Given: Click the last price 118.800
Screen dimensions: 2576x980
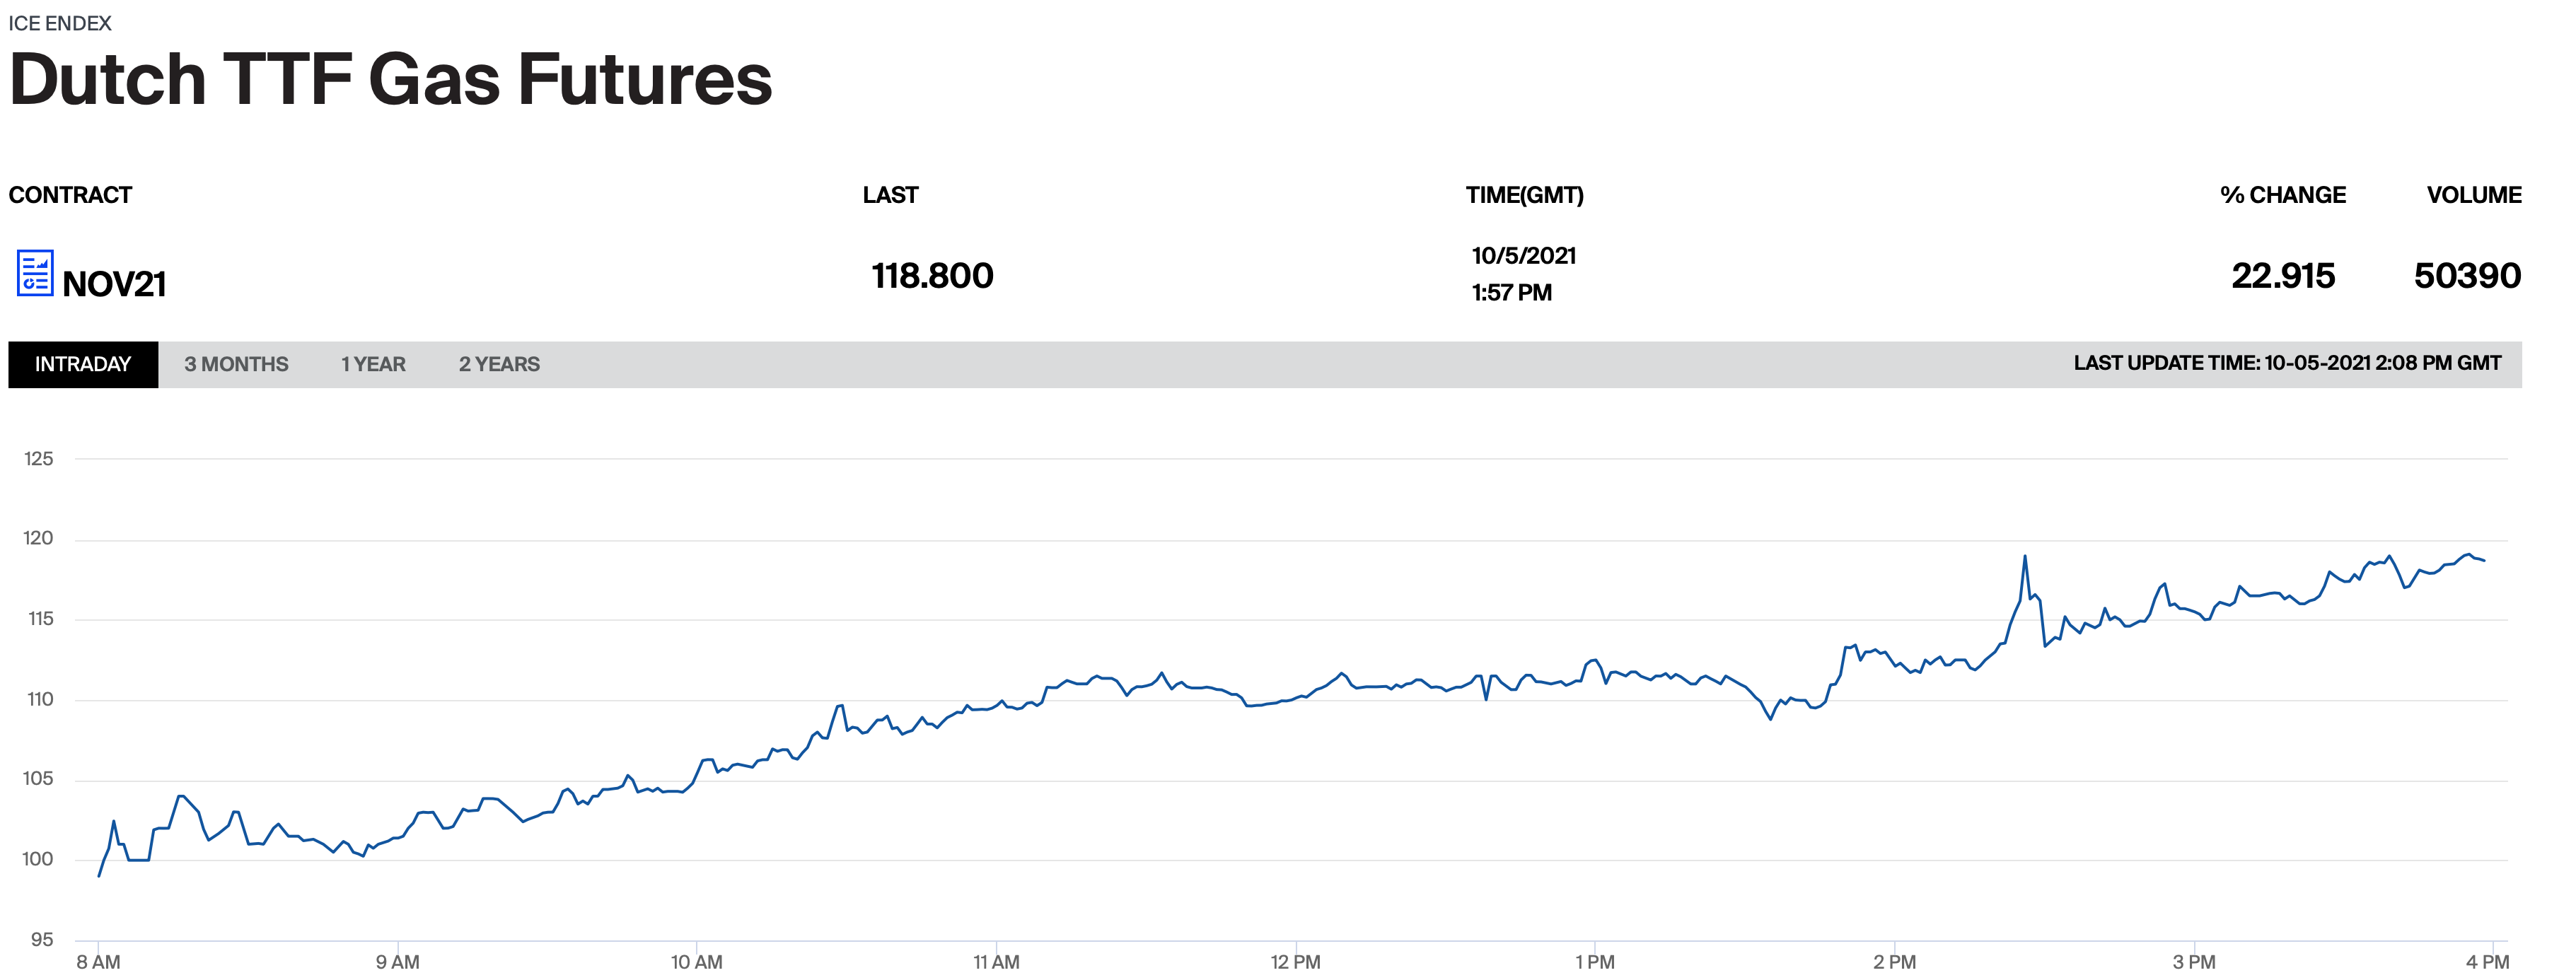Looking at the screenshot, I should [932, 276].
